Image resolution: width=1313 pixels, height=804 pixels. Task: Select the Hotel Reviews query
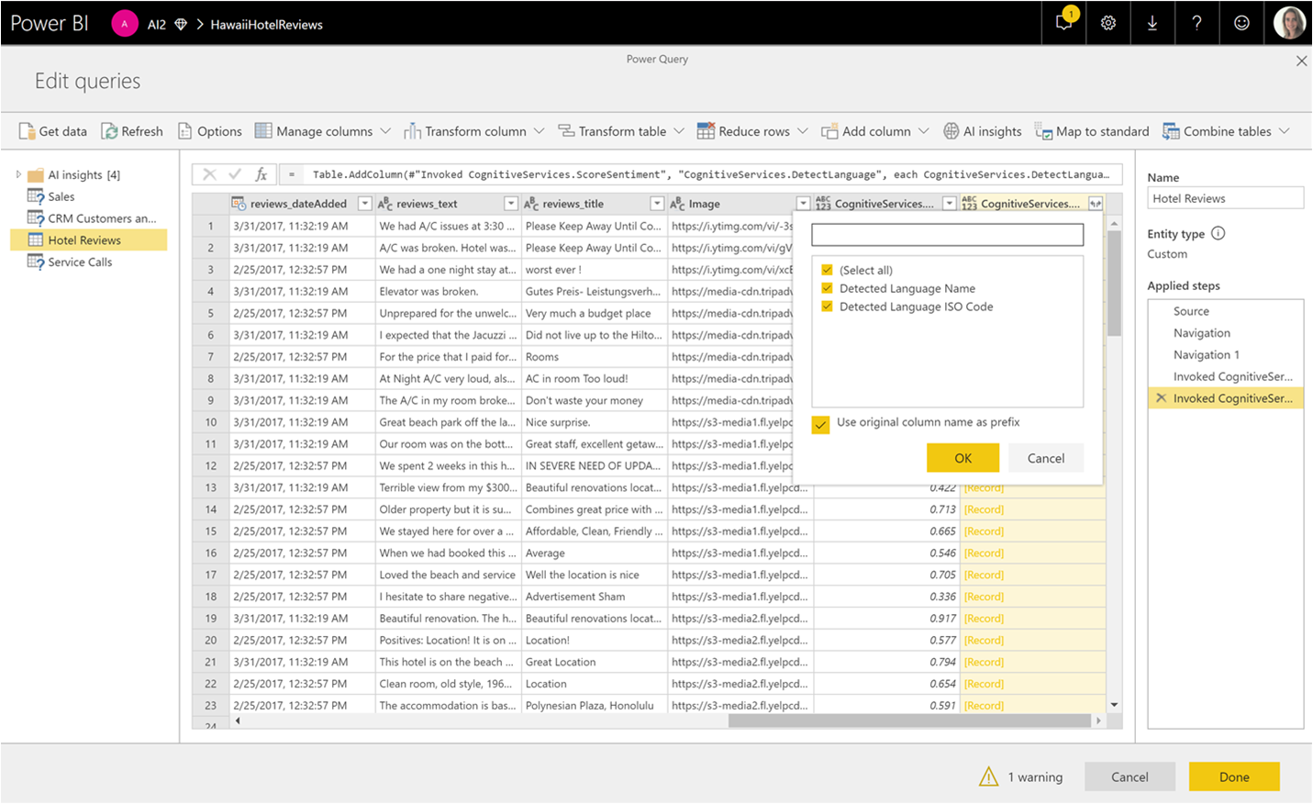click(88, 240)
